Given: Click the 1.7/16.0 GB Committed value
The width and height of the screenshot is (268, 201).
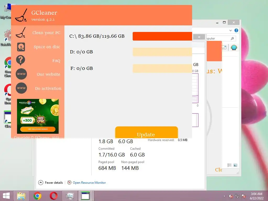Looking at the screenshot, I should click(x=111, y=155).
